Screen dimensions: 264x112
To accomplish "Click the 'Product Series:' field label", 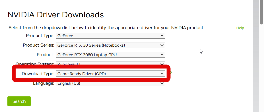I will click(39, 45).
